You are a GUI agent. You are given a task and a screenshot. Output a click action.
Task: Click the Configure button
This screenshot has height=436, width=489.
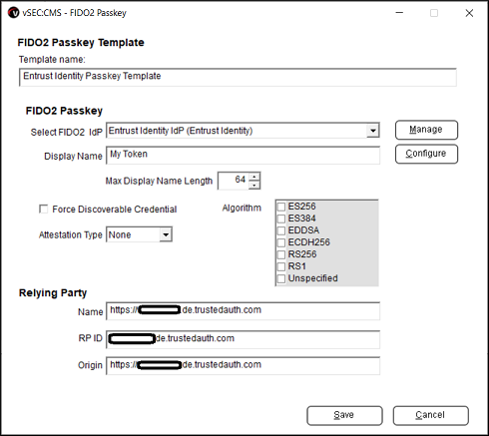click(x=426, y=154)
